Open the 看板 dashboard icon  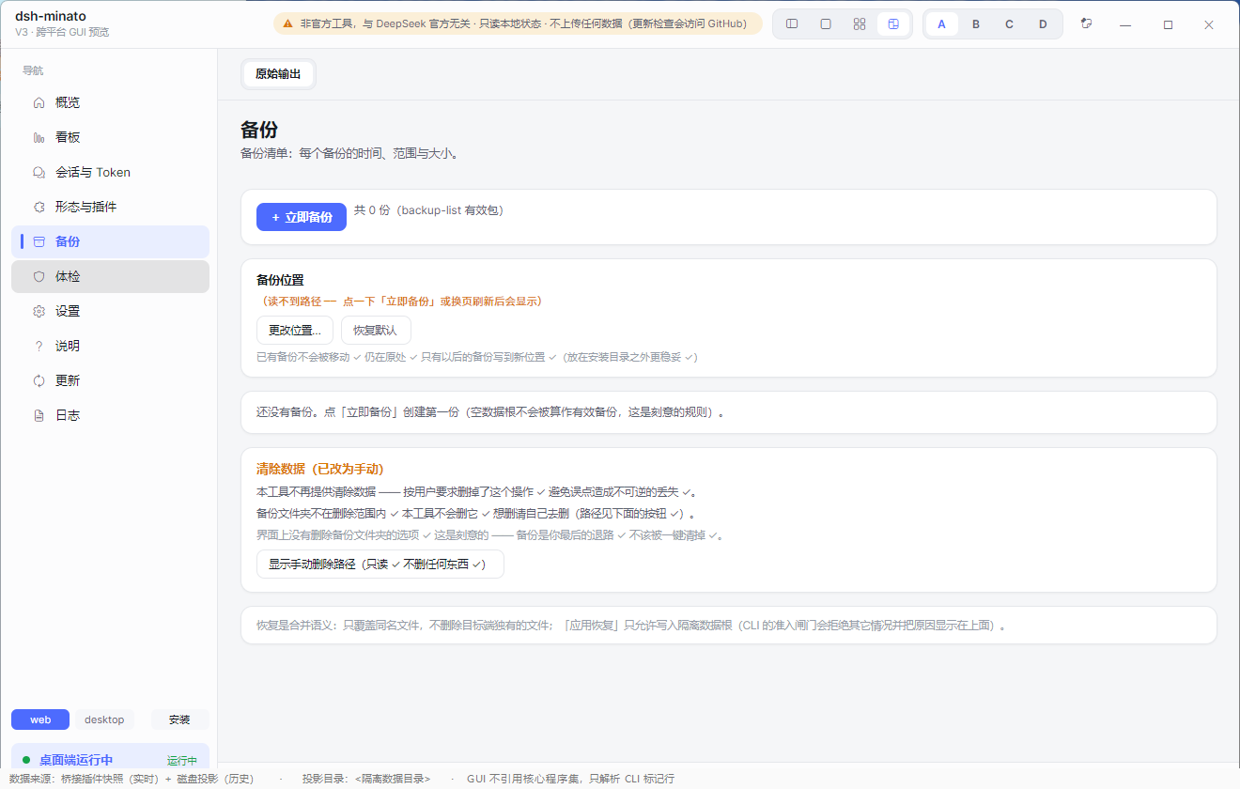pyautogui.click(x=39, y=137)
